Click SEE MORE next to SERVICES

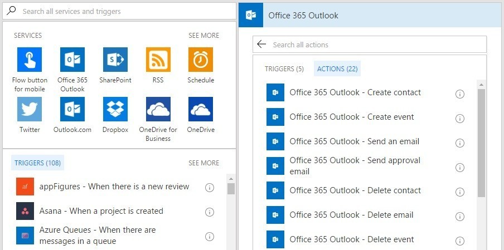click(x=204, y=35)
